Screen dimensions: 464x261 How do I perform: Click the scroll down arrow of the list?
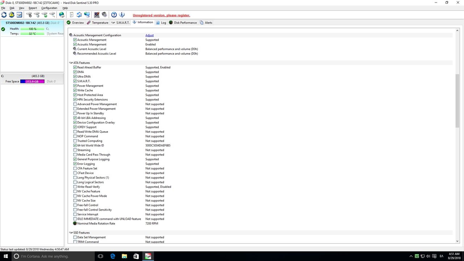[457, 241]
